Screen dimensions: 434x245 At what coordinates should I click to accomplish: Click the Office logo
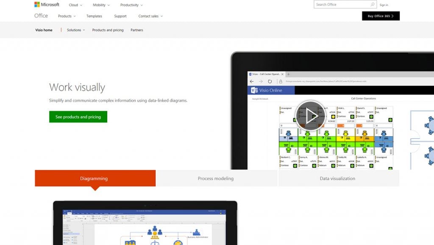[x=41, y=16]
